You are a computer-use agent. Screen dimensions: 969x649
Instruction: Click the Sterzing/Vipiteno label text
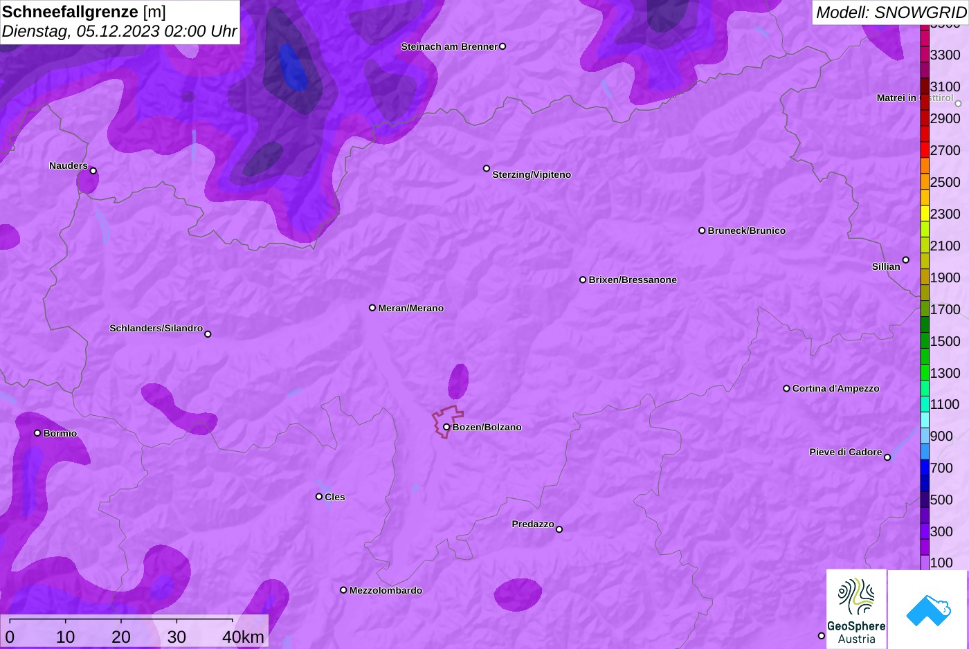pos(532,174)
